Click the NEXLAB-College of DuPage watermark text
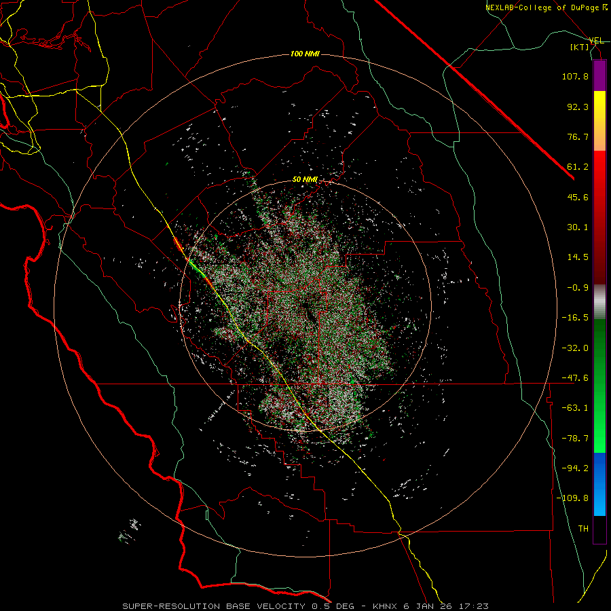Viewport: 611px width, 611px height. [545, 7]
